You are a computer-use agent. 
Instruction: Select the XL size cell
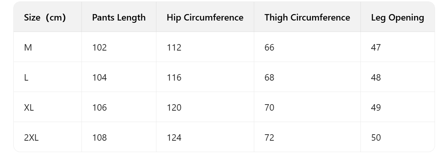29,108
